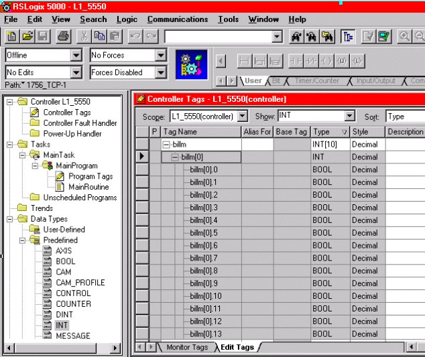This screenshot has width=425, height=357.
Task: Open the Scope L1_5550(controller) dropdown
Action: pos(242,117)
